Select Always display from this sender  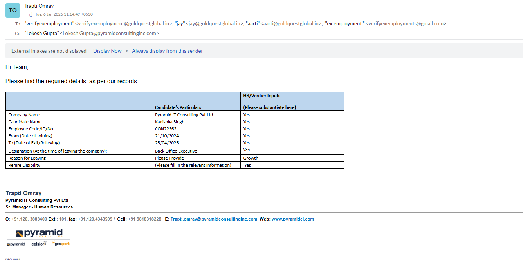click(x=167, y=51)
